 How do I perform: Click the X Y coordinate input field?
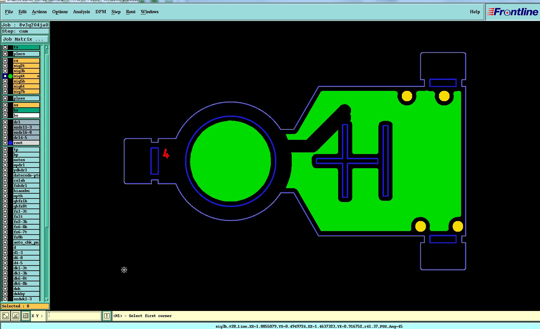(x=74, y=316)
